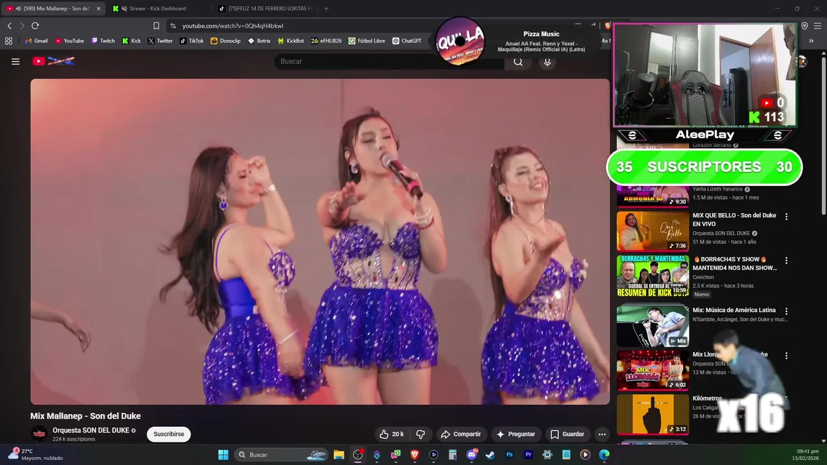Image resolution: width=827 pixels, height=465 pixels.
Task: Open Calculator from taskbar
Action: (x=453, y=455)
